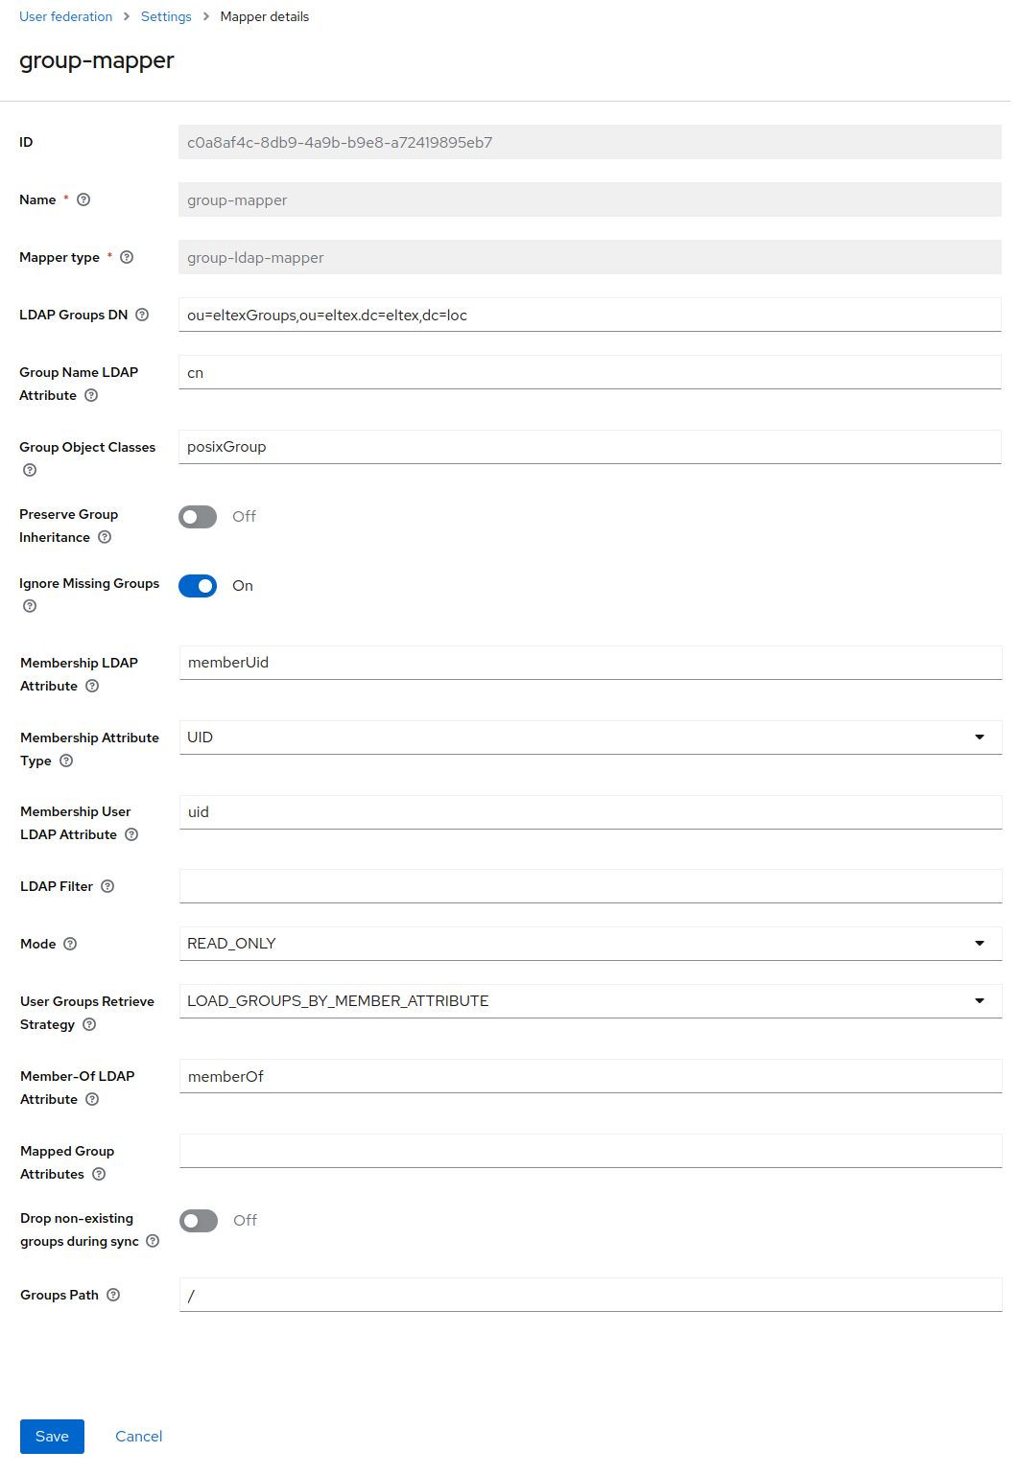Open help for Mapped Group Attributes
Viewport: 1020px width, 1475px height.
click(99, 1174)
